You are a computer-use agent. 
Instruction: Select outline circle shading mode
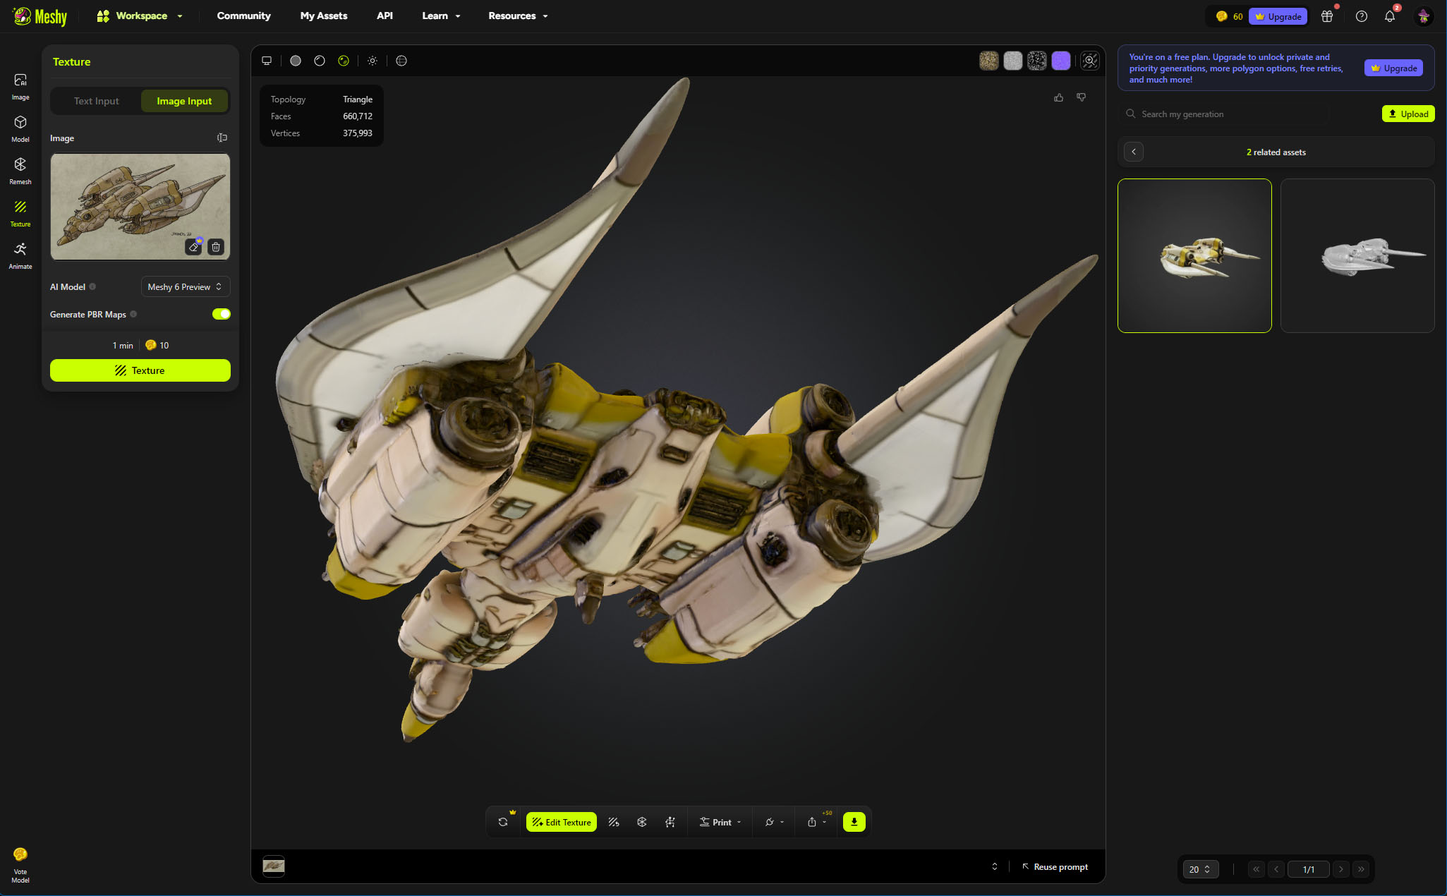coord(320,61)
